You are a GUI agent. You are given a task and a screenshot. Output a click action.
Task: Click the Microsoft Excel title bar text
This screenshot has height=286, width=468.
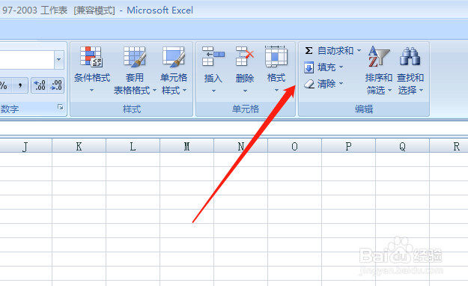coord(159,10)
